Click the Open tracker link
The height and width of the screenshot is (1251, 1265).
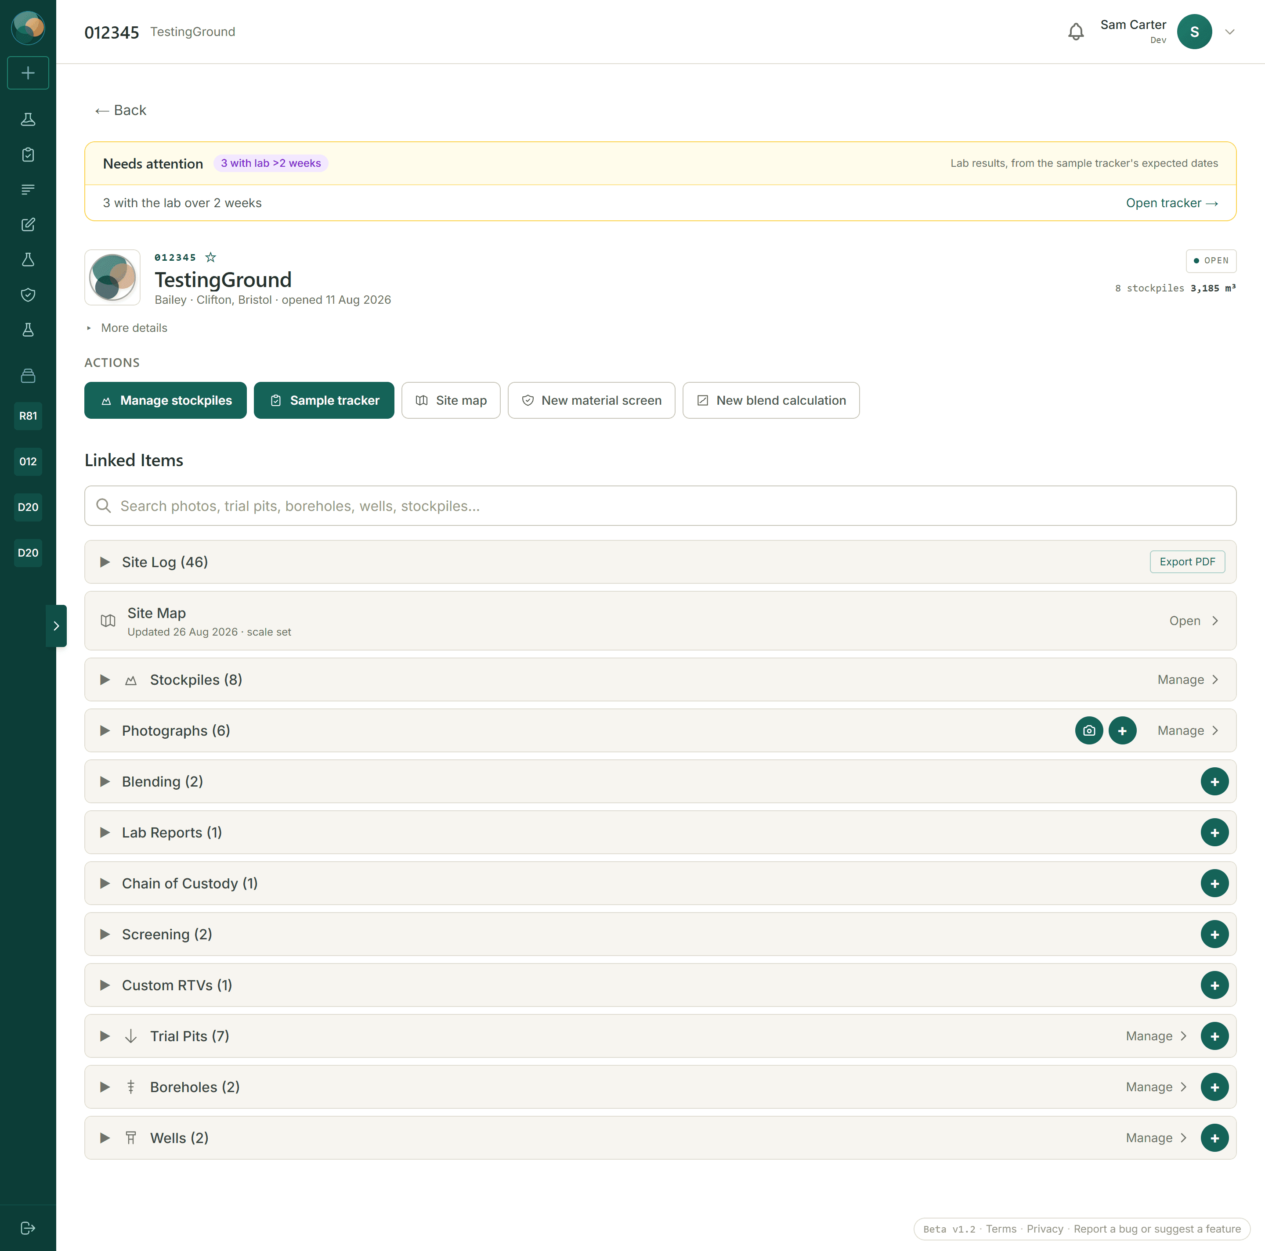pos(1171,203)
